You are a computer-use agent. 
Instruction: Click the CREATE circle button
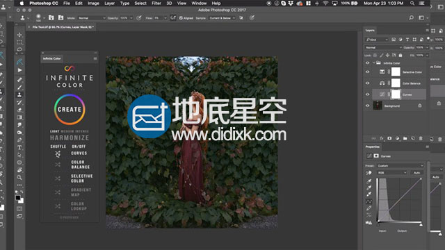pyautogui.click(x=70, y=110)
